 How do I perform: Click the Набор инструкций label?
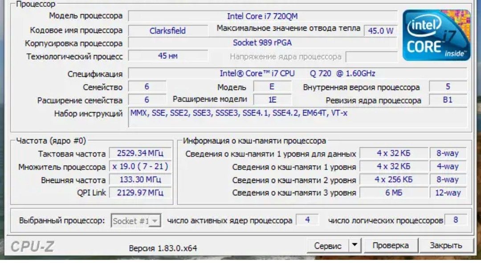point(88,114)
